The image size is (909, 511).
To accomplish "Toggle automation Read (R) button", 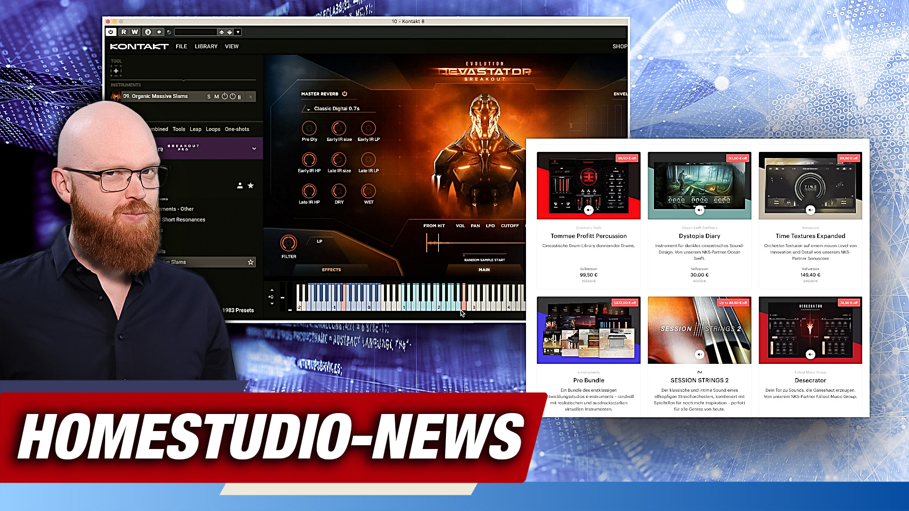I will pos(124,32).
